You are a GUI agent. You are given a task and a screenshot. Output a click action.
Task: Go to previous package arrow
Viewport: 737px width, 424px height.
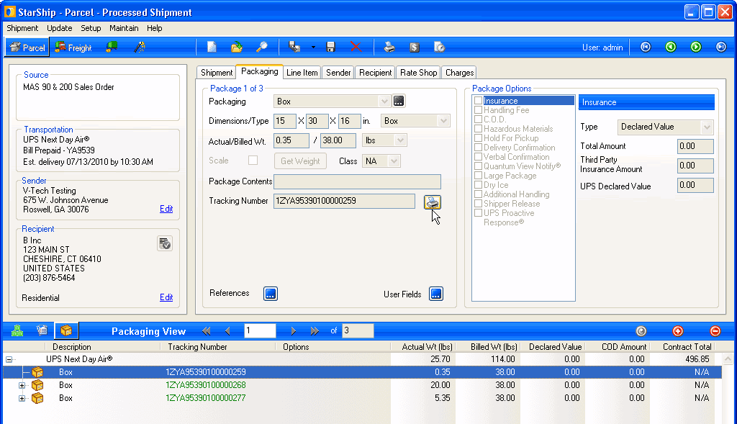click(228, 331)
